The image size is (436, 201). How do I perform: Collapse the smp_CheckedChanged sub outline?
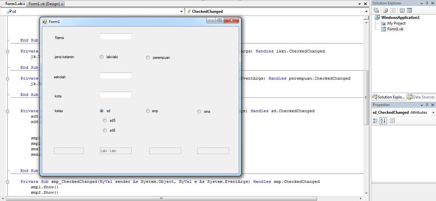pyautogui.click(x=7, y=182)
